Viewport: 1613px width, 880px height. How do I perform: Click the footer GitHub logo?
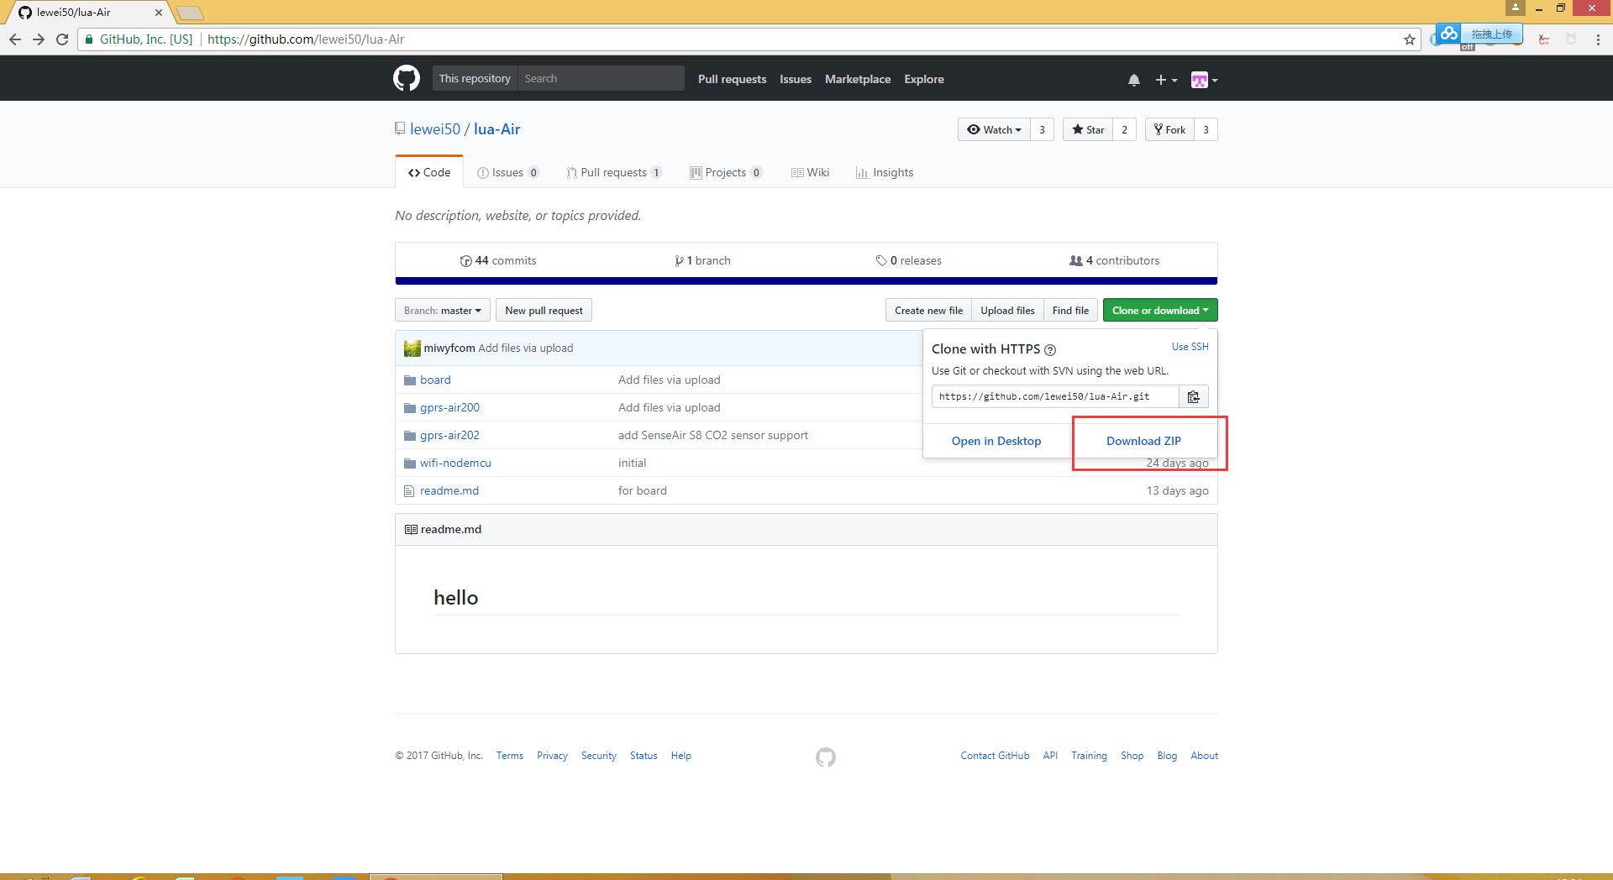coord(826,757)
